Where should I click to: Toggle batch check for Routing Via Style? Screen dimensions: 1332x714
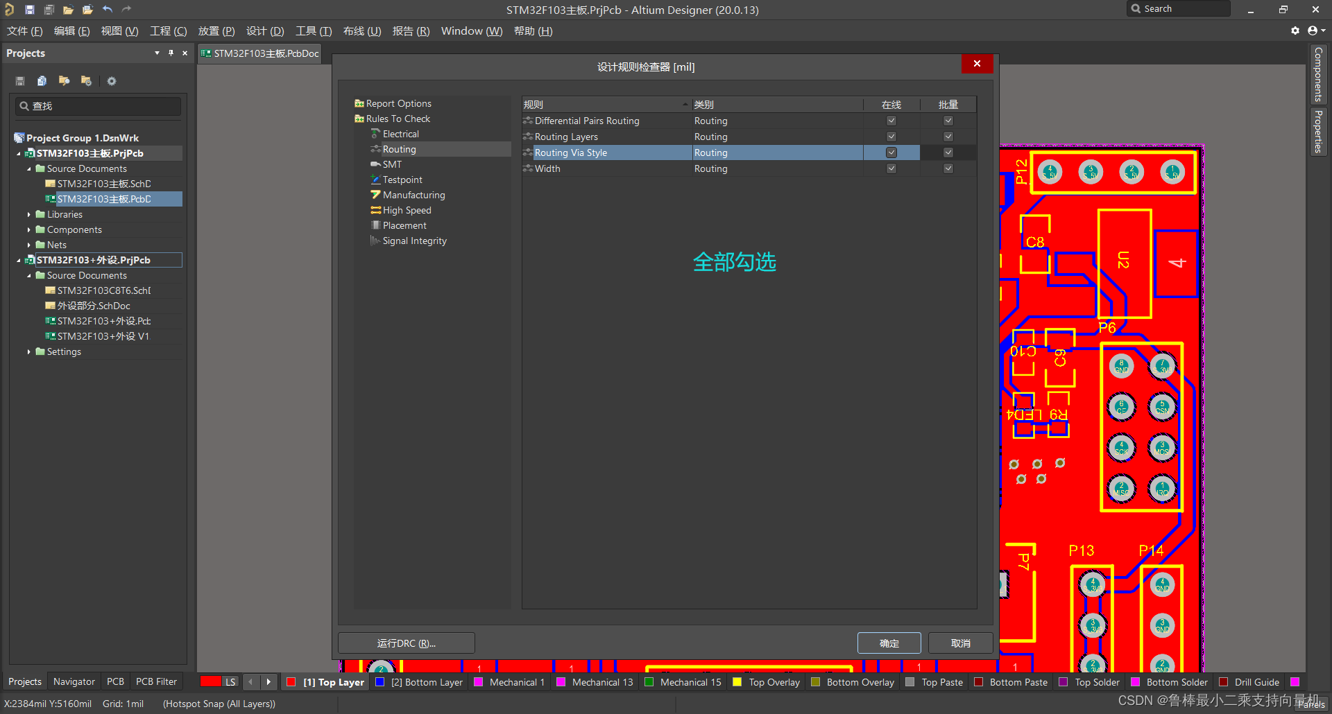948,153
